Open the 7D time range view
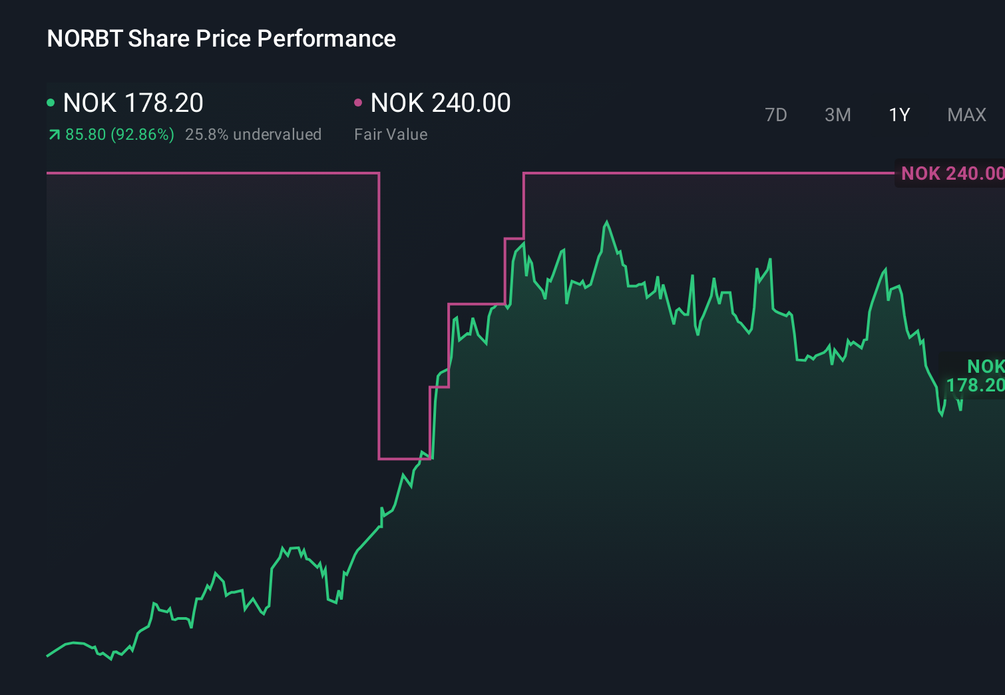 tap(776, 115)
